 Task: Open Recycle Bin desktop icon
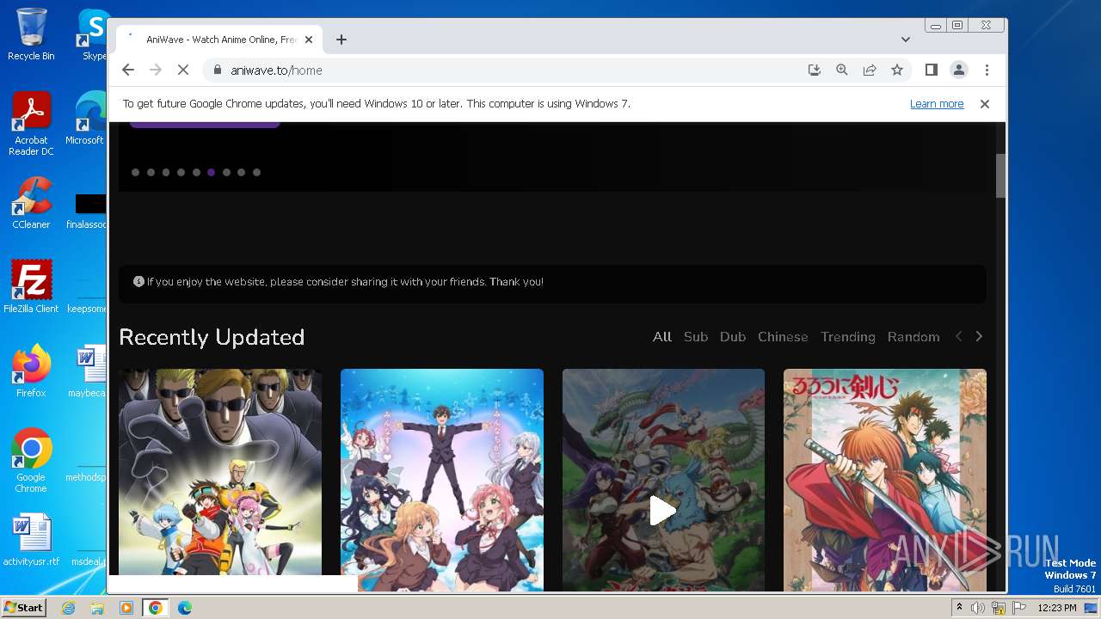click(31, 34)
